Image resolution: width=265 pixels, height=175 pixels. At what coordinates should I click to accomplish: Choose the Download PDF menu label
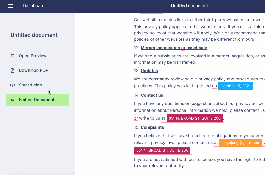[33, 71]
